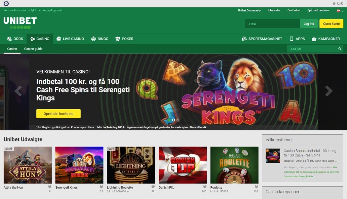This screenshot has height=199, width=347.
Task: Open Spil med omtanke link
Action: tap(318, 10)
